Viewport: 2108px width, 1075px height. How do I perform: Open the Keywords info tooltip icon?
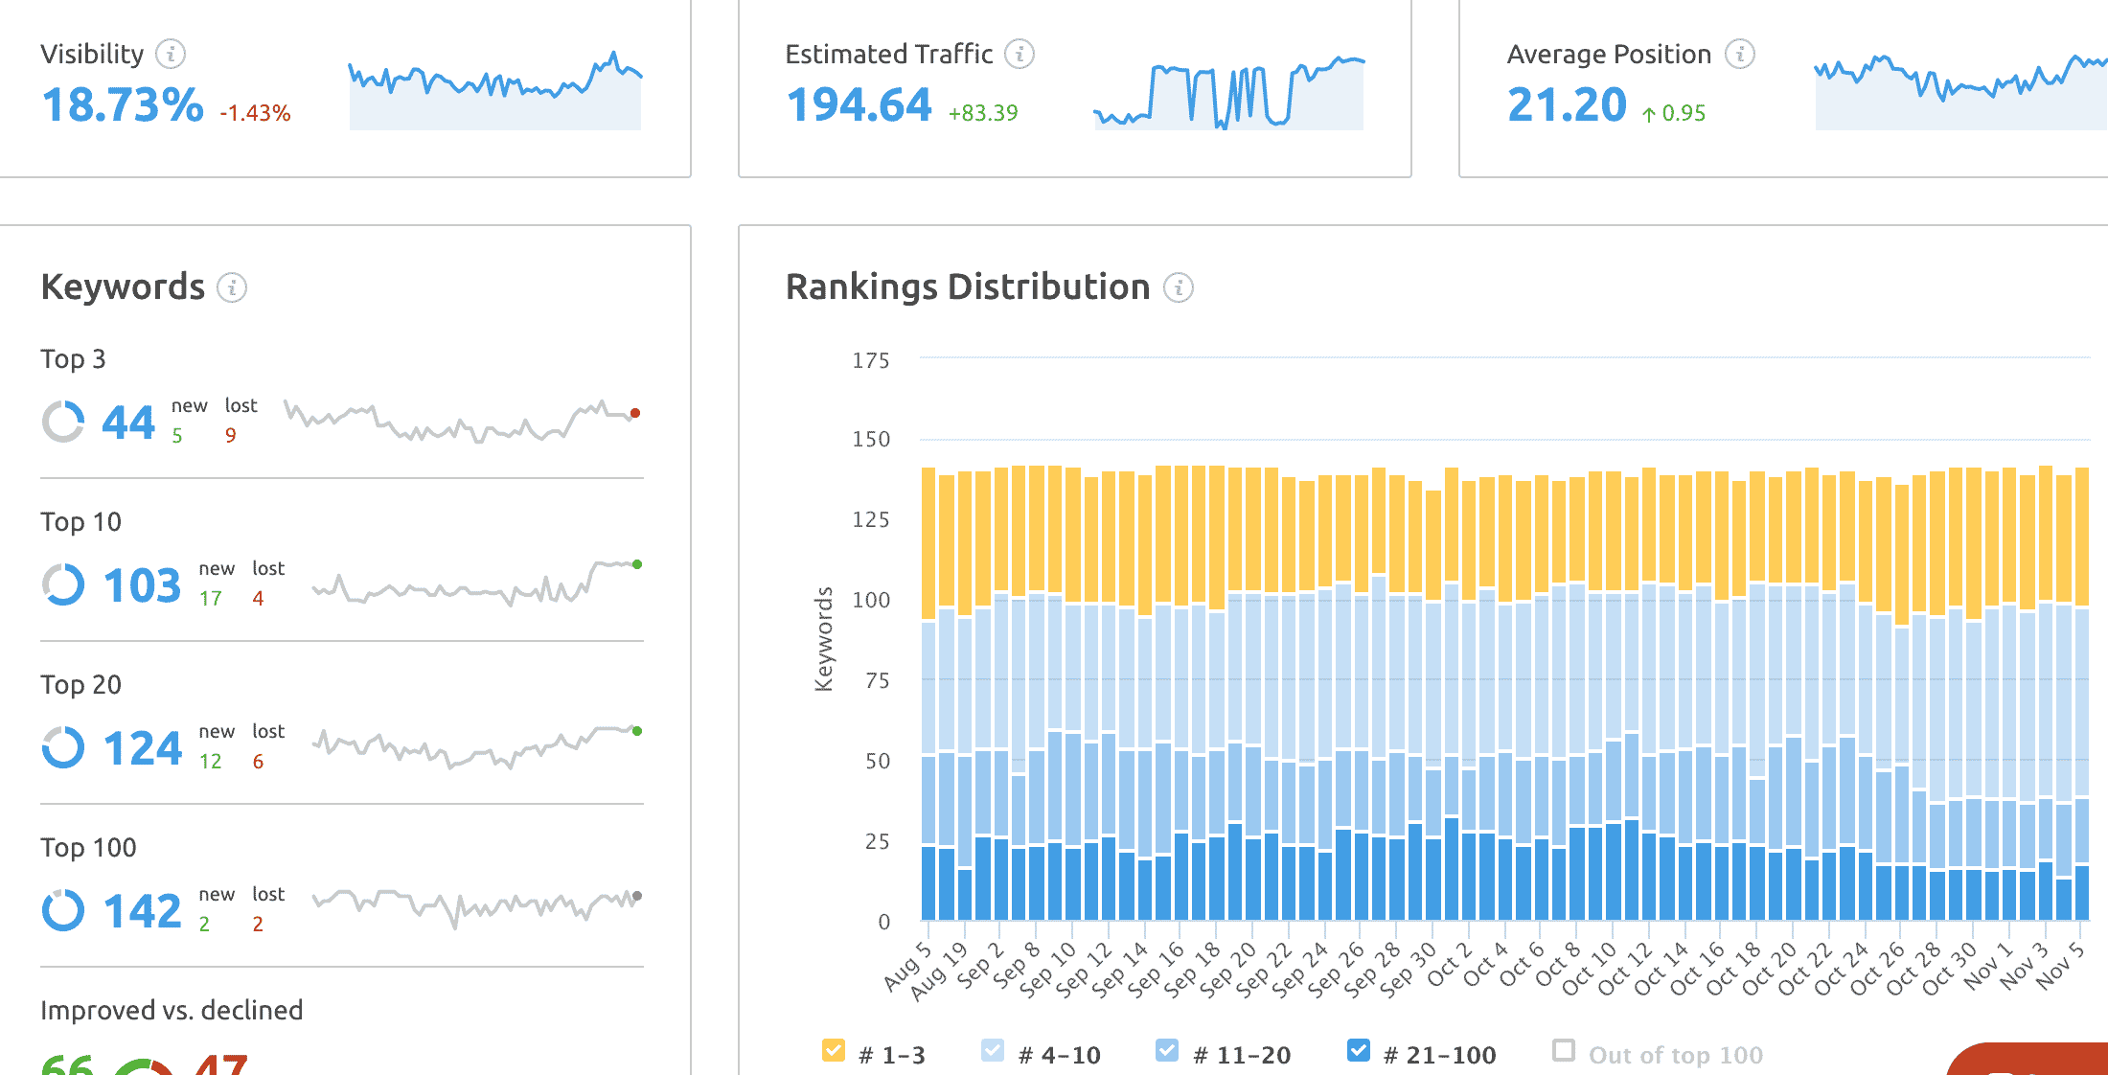tap(232, 287)
